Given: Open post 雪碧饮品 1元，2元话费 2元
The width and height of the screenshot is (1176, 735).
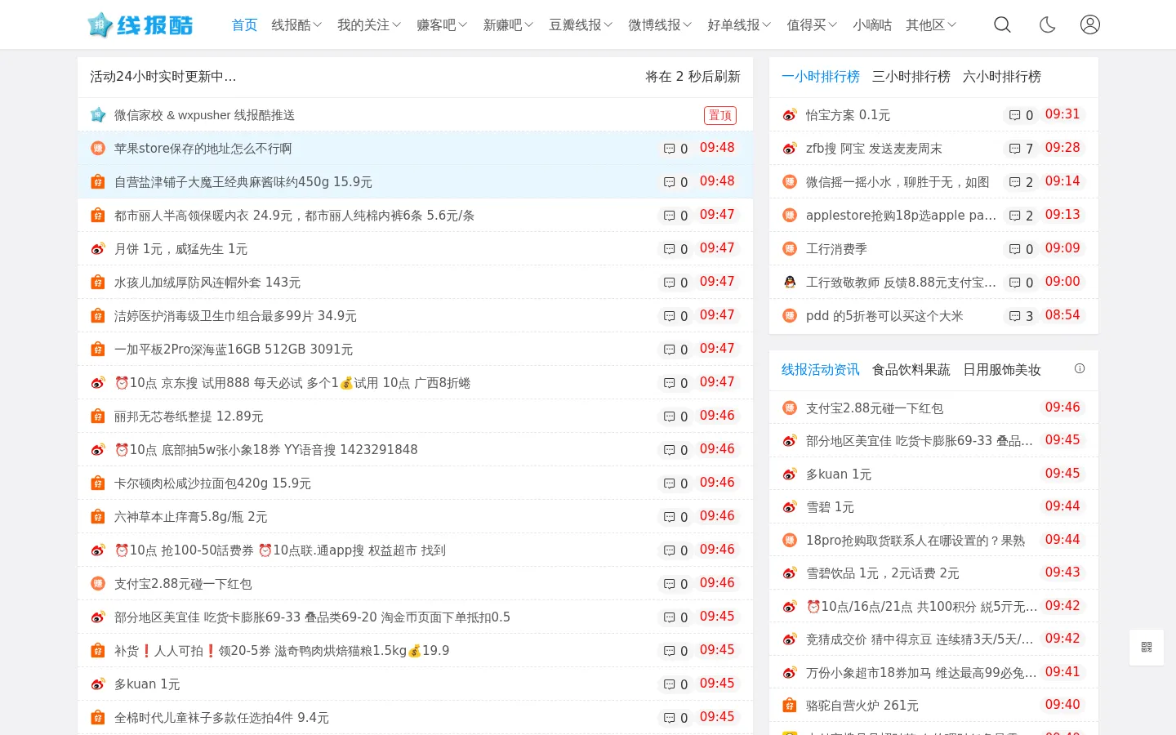Looking at the screenshot, I should [x=883, y=573].
